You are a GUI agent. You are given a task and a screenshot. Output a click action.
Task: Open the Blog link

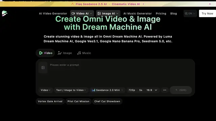(x=173, y=13)
